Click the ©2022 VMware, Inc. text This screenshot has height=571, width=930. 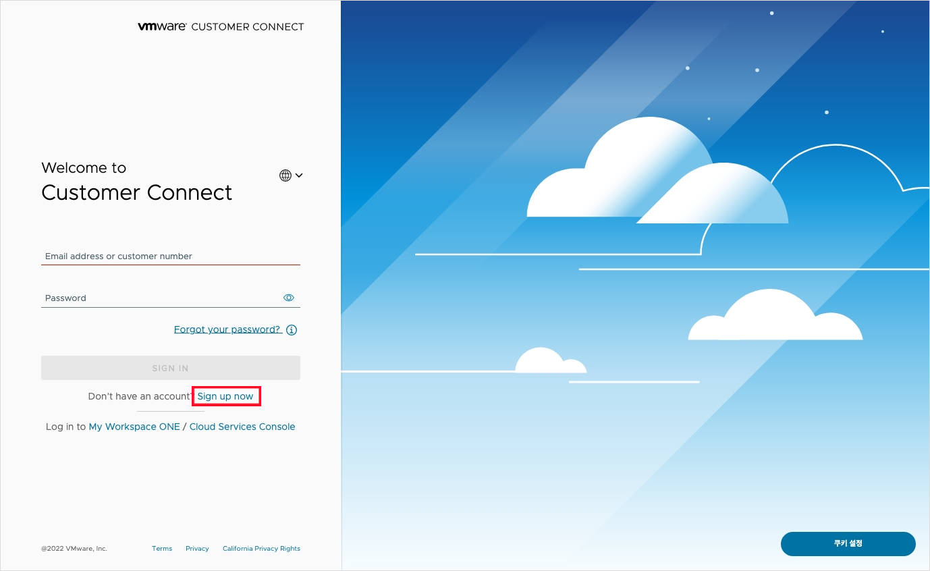pyautogui.click(x=74, y=549)
